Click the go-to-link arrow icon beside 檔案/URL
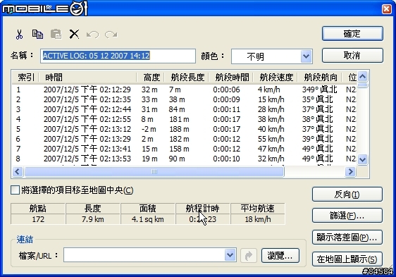This screenshot has width=396, height=277. pyautogui.click(x=249, y=256)
